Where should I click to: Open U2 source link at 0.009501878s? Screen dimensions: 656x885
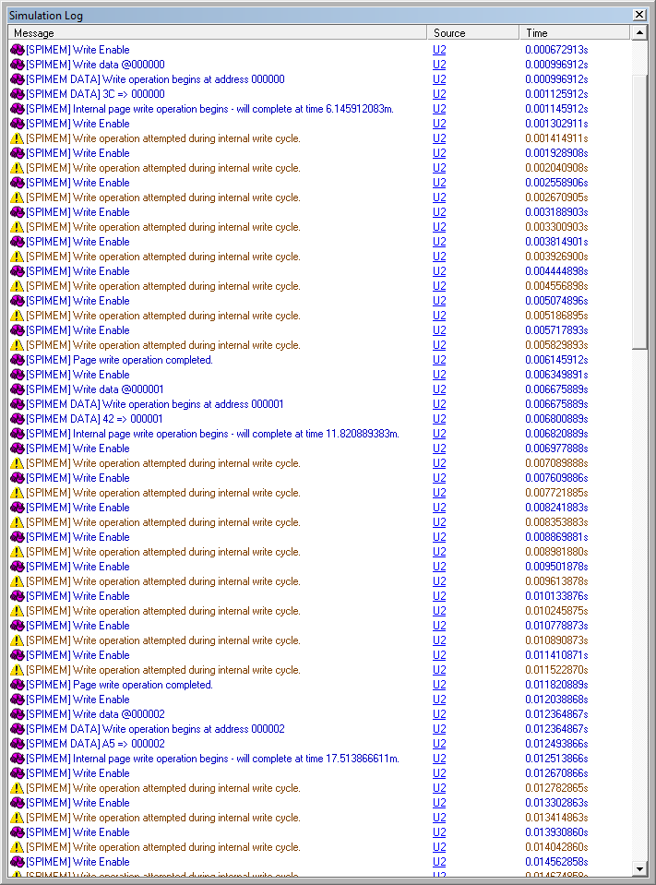click(x=439, y=566)
